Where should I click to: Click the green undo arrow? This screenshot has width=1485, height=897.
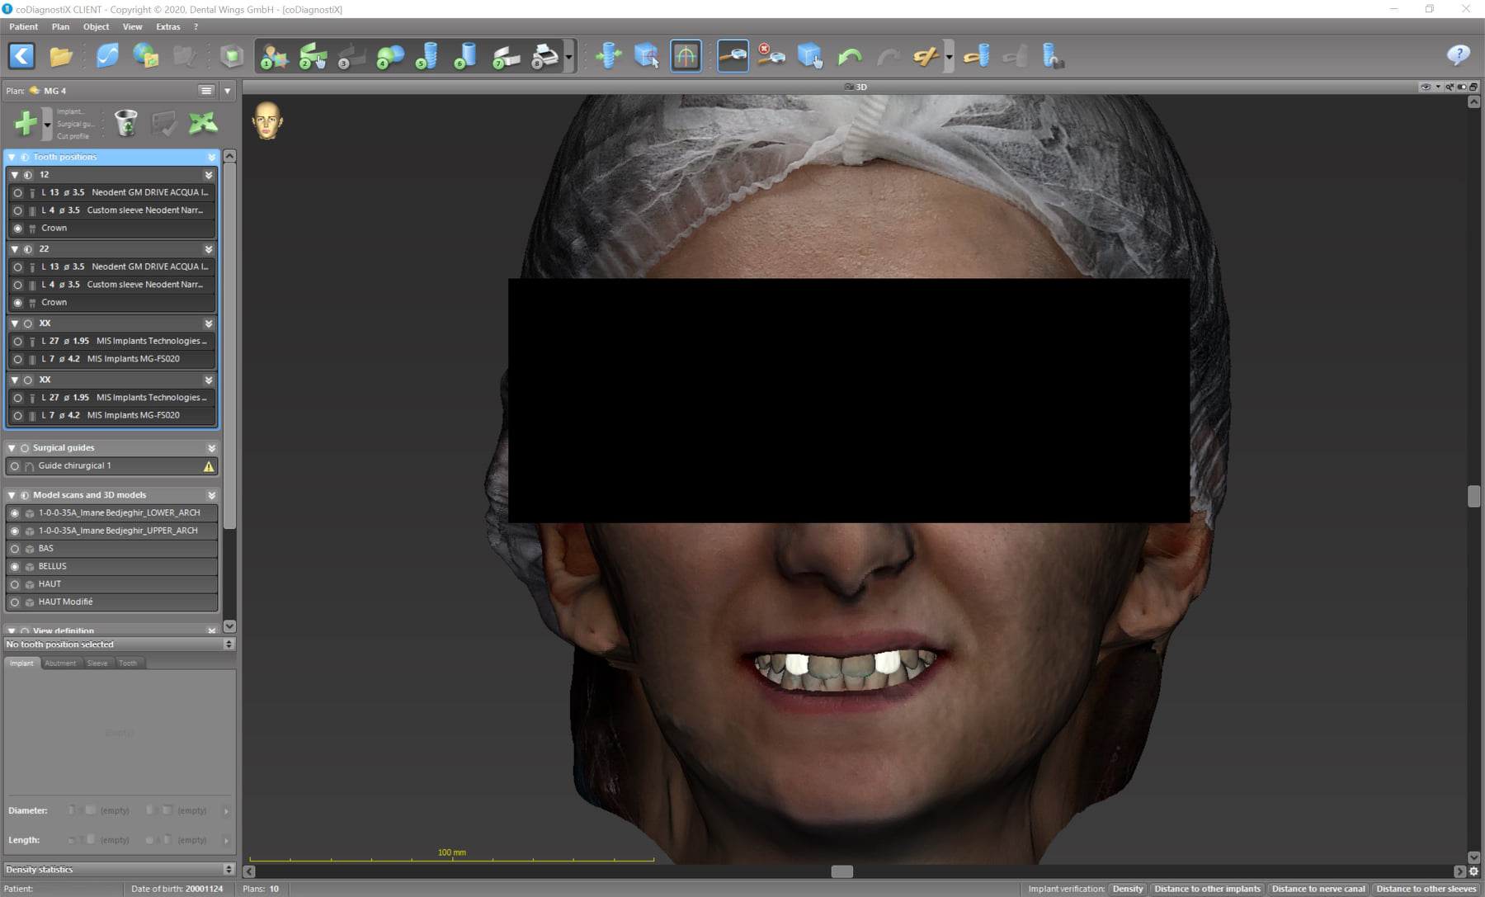[x=849, y=56]
